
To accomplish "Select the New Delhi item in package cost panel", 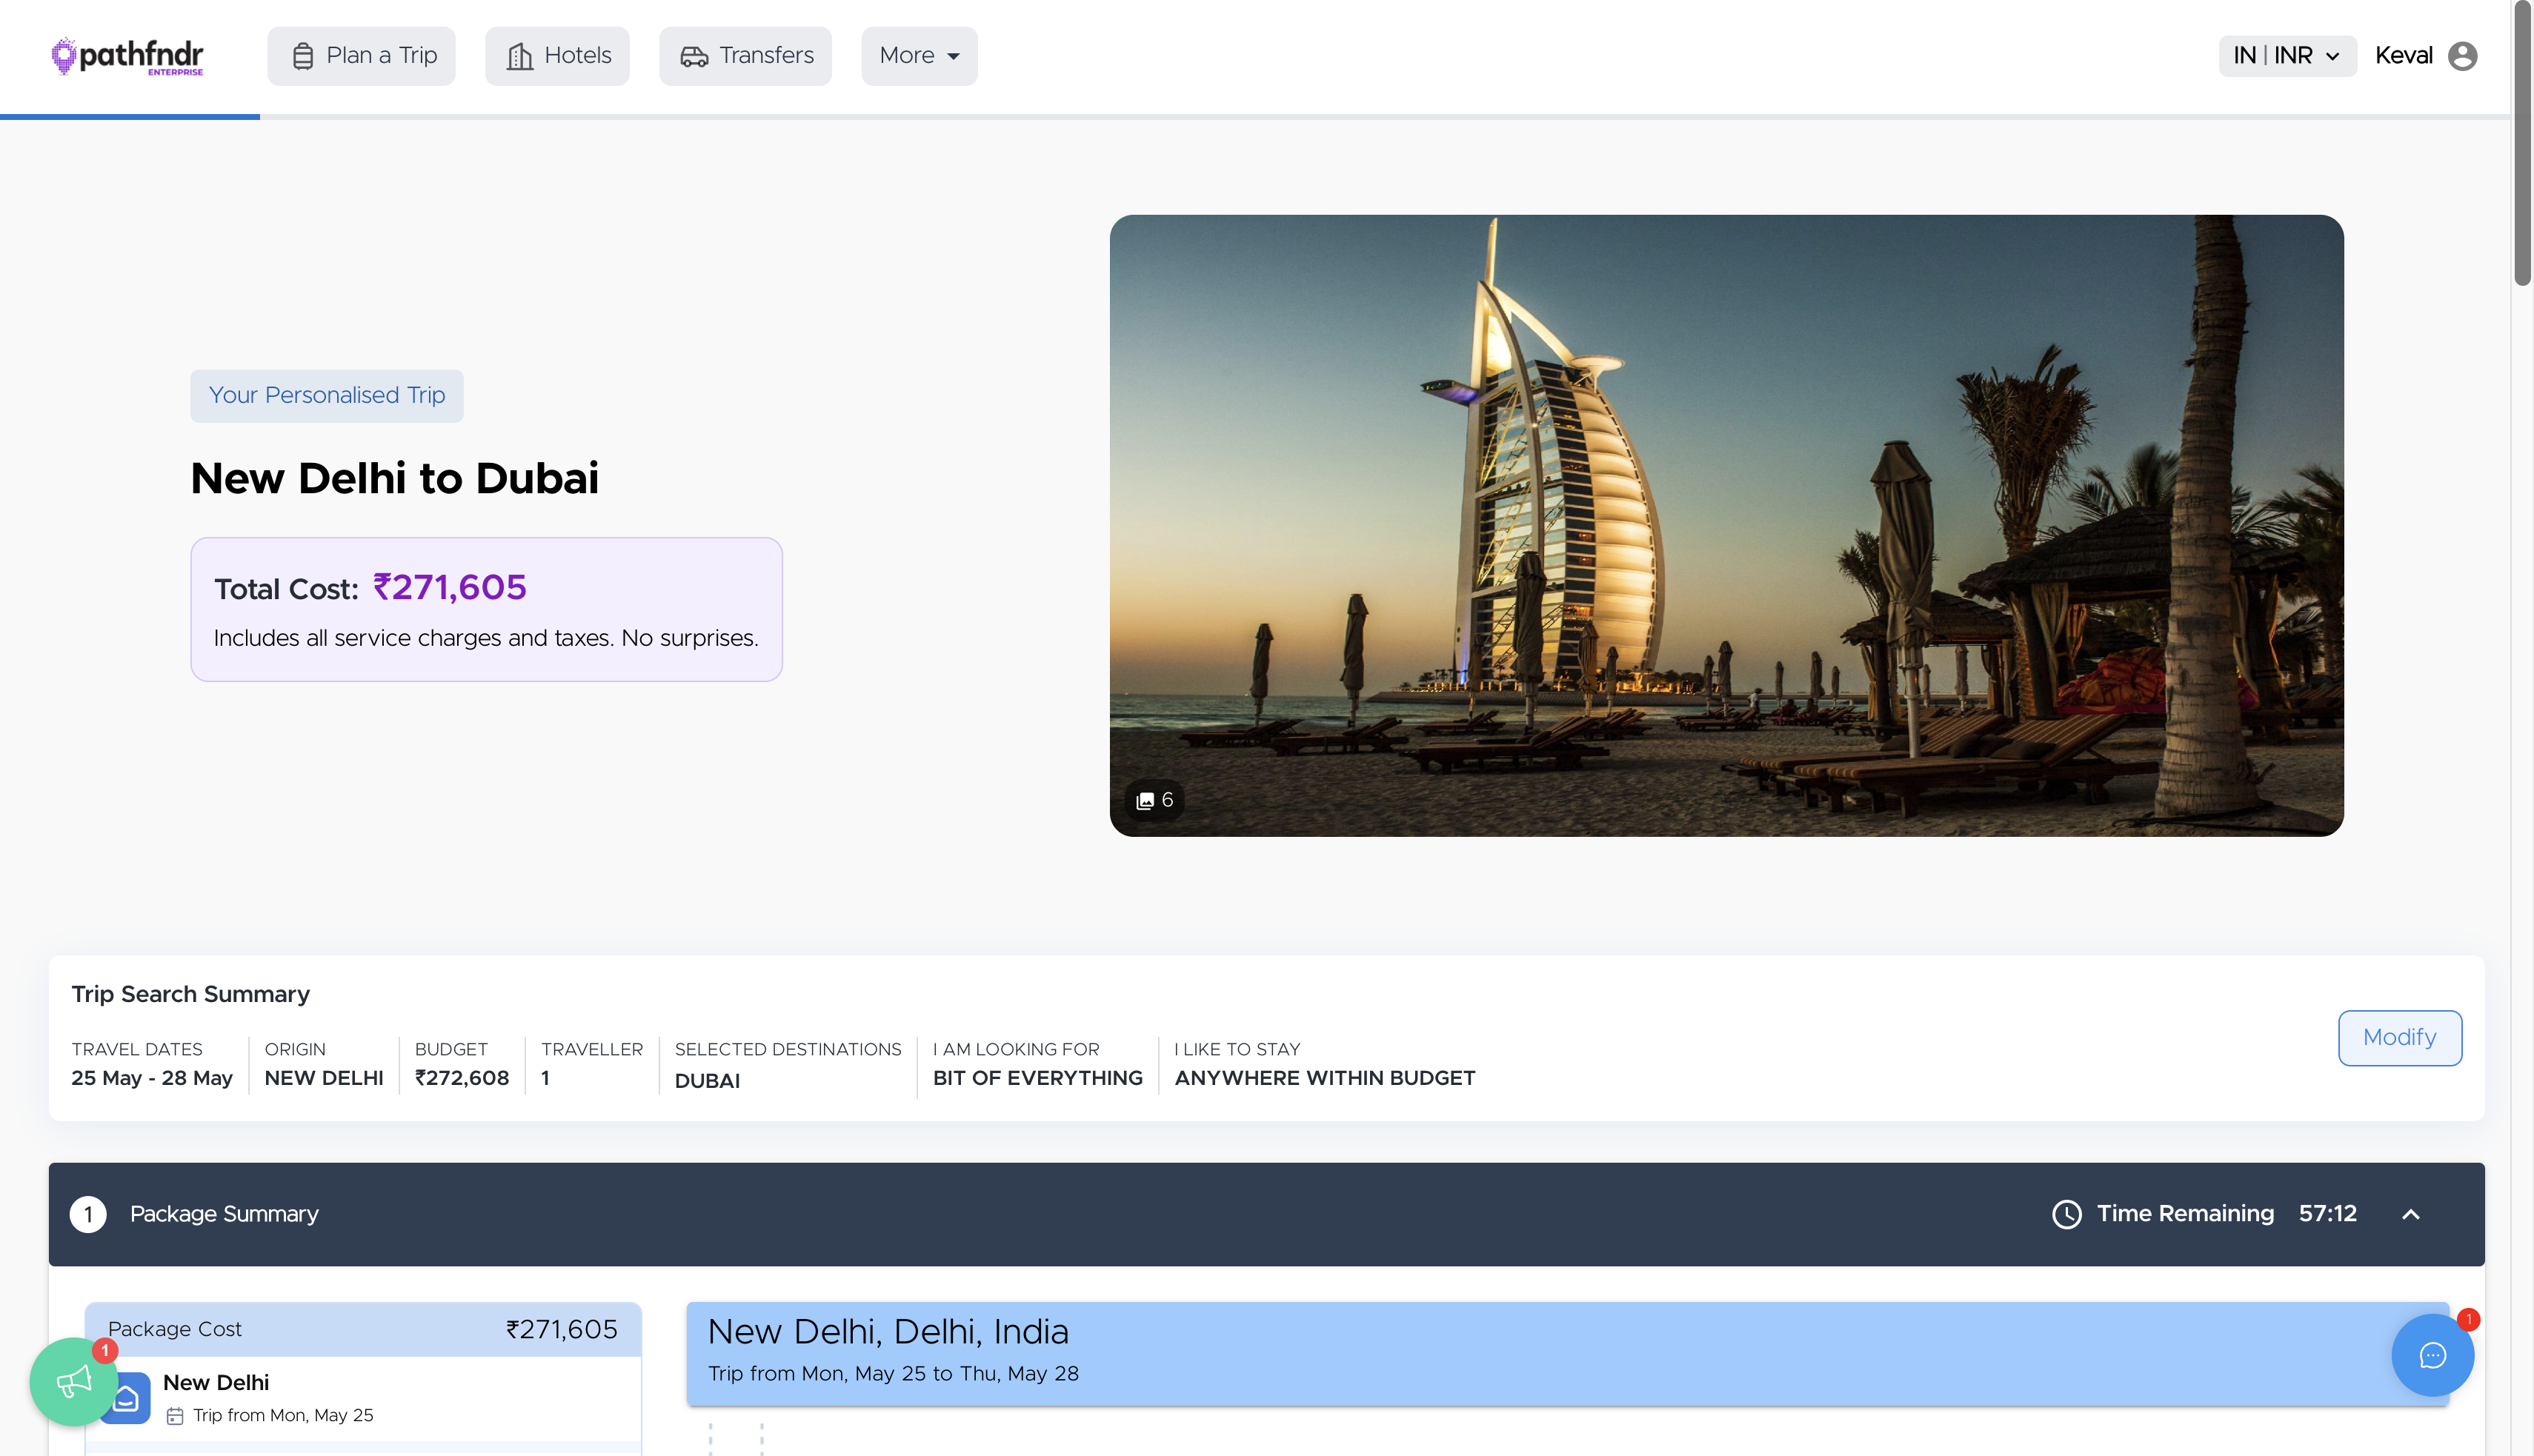I will [362, 1398].
